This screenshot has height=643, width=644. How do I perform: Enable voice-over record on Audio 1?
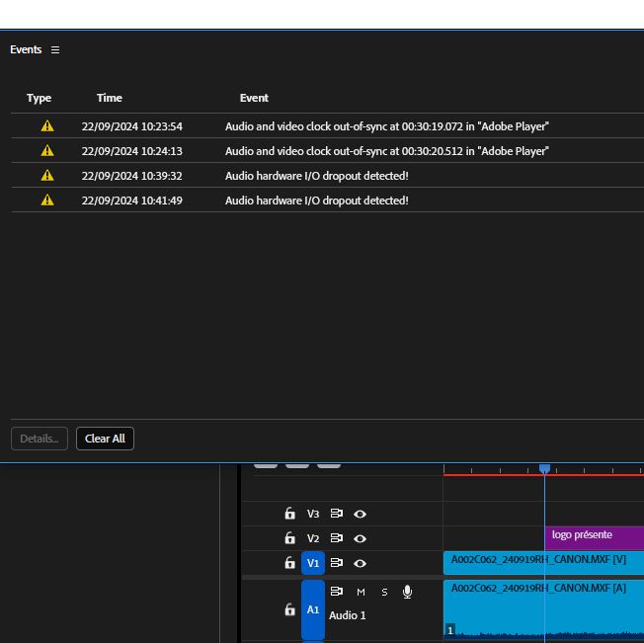[x=407, y=592]
